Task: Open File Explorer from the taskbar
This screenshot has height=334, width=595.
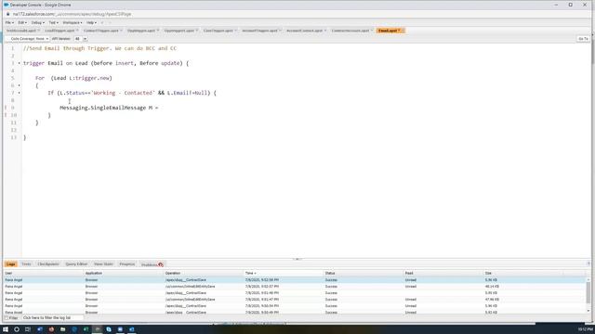Action: point(62,329)
